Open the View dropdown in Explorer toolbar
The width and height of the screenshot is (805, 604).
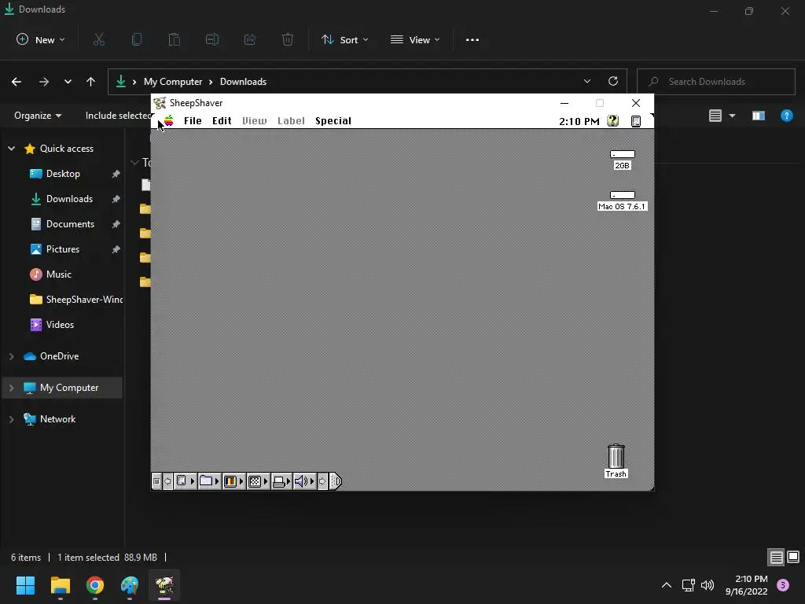pyautogui.click(x=415, y=39)
